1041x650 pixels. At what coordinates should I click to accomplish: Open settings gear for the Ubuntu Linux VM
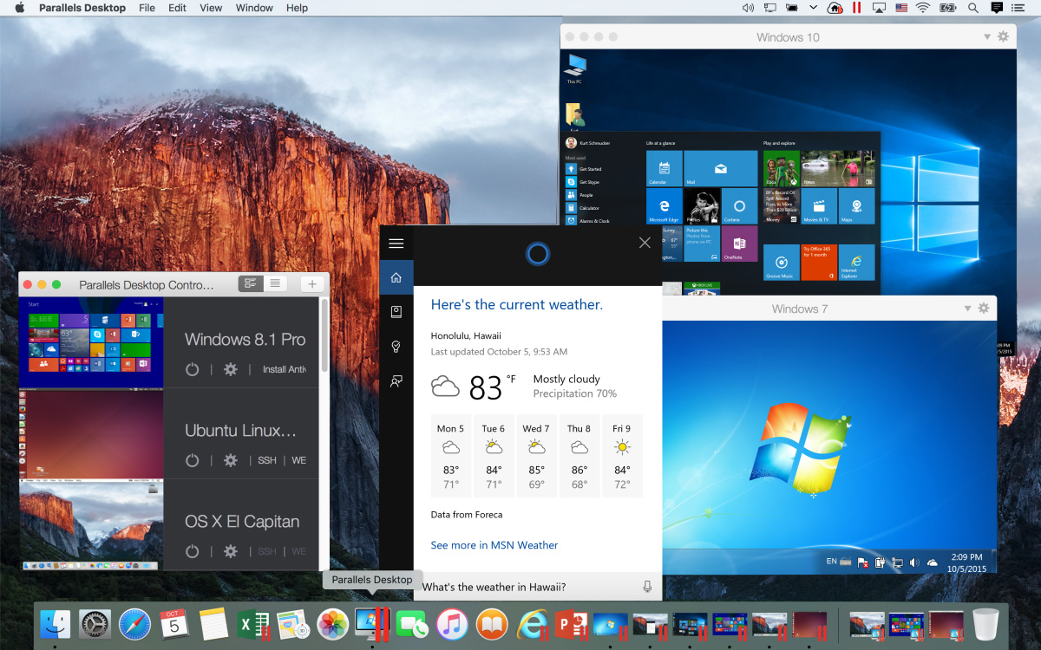tap(230, 460)
